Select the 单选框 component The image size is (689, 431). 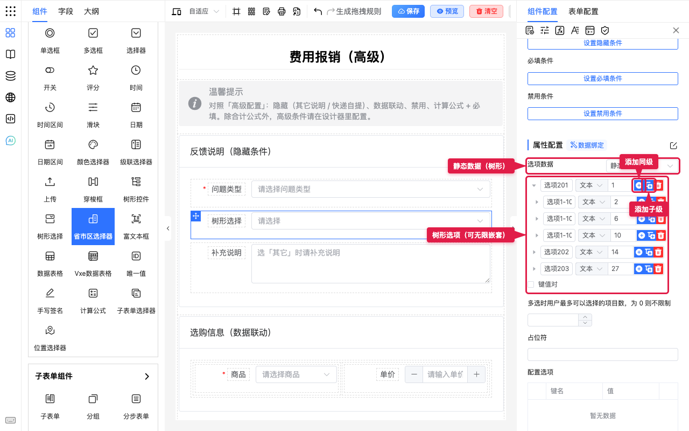pyautogui.click(x=50, y=40)
